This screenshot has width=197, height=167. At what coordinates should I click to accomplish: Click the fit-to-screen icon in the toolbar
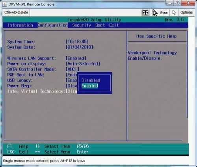pos(145,13)
